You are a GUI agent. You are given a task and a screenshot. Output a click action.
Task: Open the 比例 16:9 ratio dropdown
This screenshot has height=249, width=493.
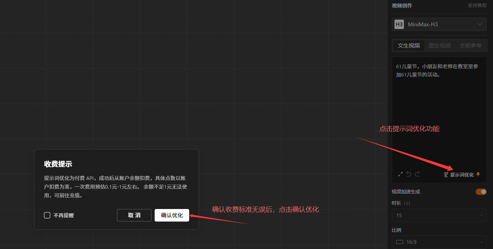pyautogui.click(x=439, y=242)
